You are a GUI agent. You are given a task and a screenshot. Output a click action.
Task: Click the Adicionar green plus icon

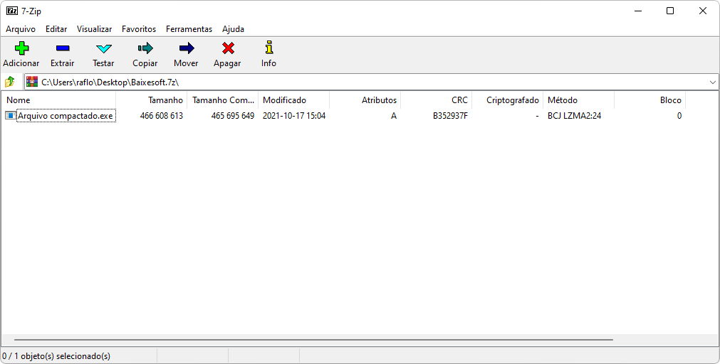[21, 49]
